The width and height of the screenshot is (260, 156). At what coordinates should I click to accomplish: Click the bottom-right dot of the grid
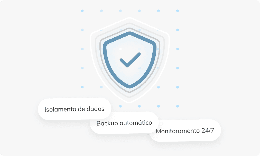coord(178,106)
